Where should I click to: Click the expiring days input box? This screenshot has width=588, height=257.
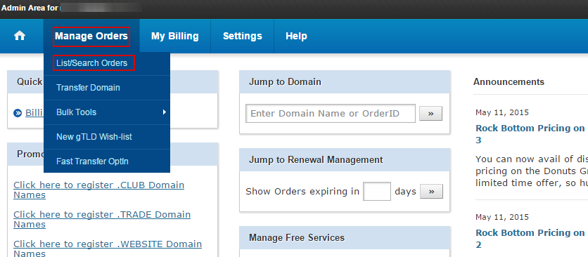click(x=377, y=192)
